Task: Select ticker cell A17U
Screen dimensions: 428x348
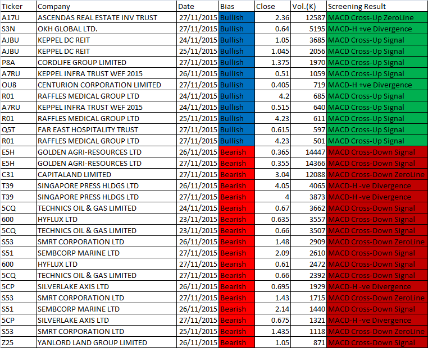Action: [18, 17]
